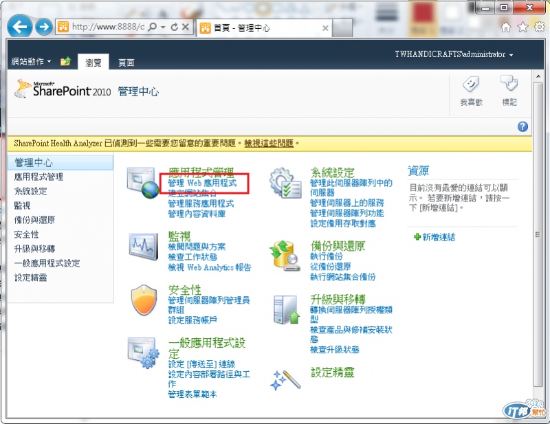
Task: Select 一般應用程式設定 in left navigation
Action: (x=47, y=263)
